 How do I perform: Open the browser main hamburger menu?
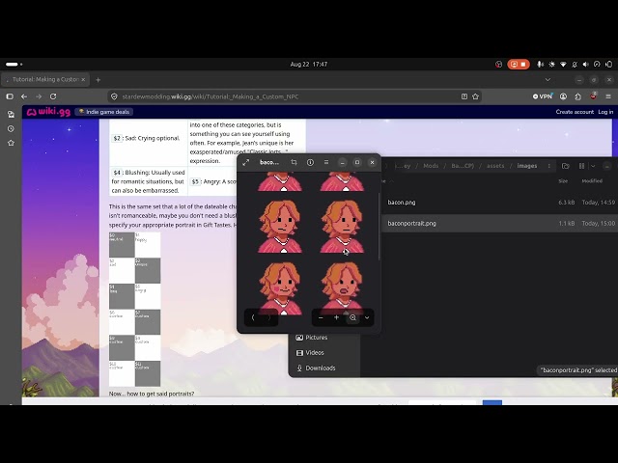click(608, 96)
